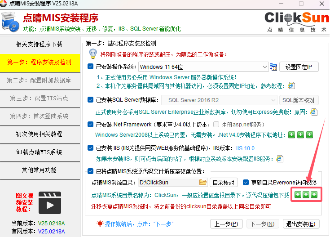Viewport: 330px width, 237px height.
Task: Open the fixed IP tutorial document icon
Action: tap(291, 85)
